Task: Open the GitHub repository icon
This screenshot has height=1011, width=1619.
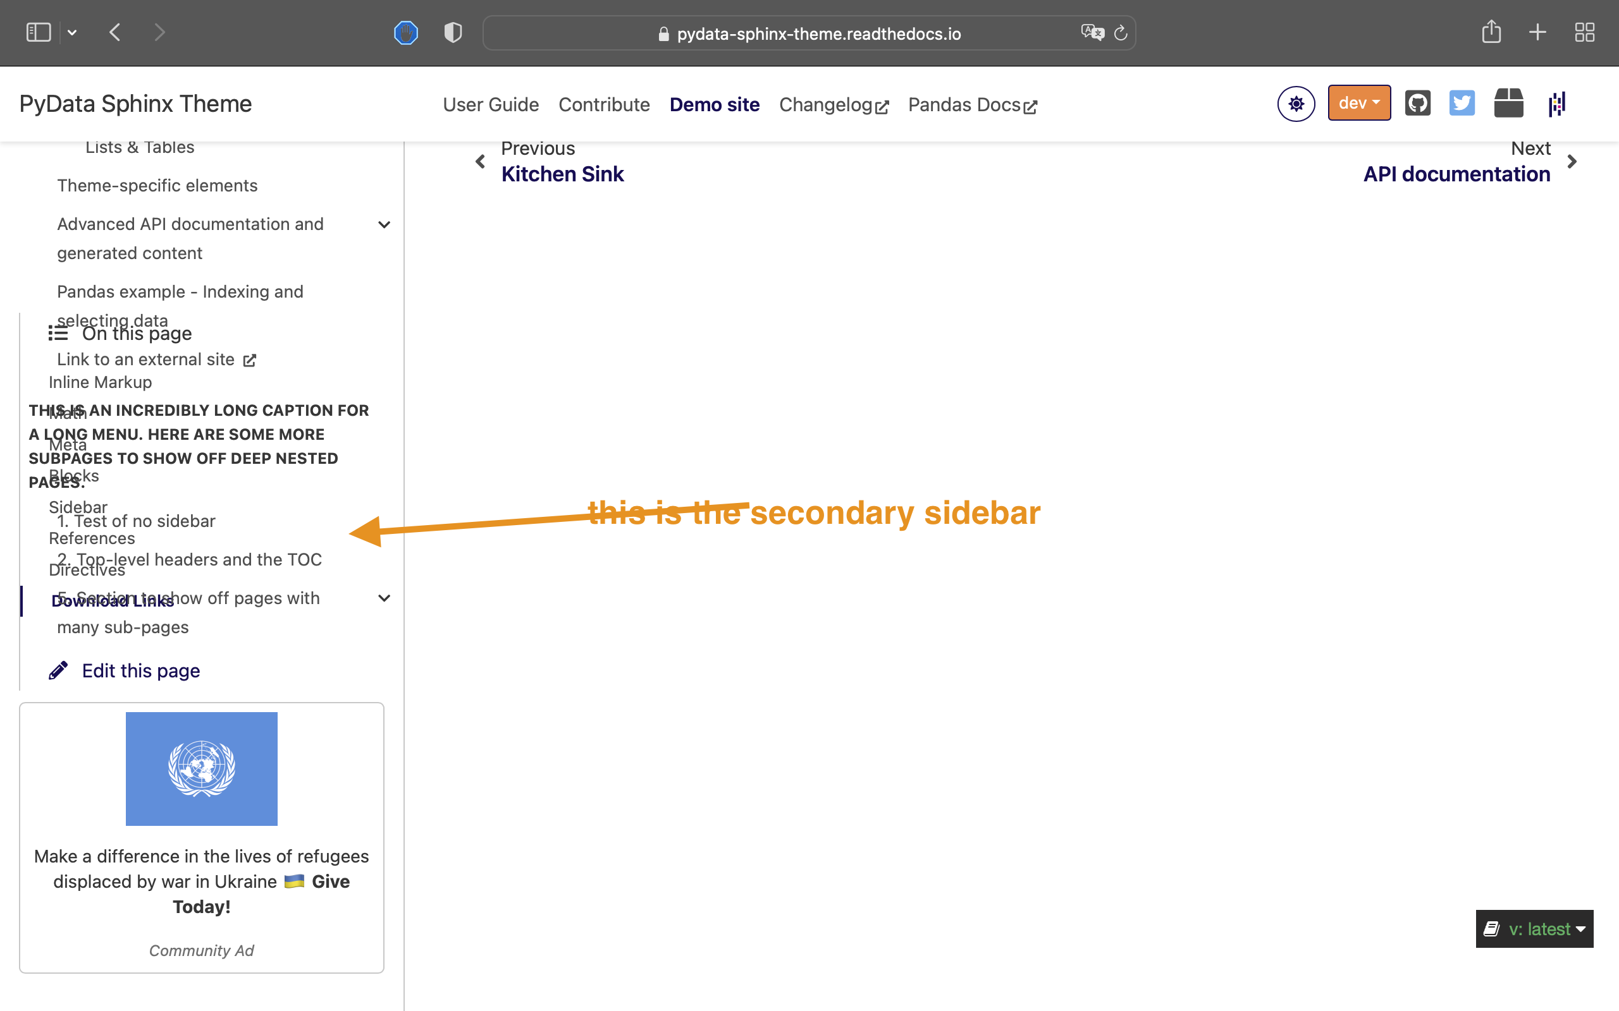Action: (1417, 102)
